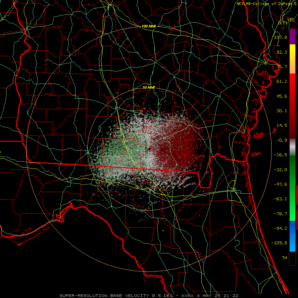The width and height of the screenshot is (298, 298).
Task: Click the 30.1 scale value
Action: click(282, 111)
